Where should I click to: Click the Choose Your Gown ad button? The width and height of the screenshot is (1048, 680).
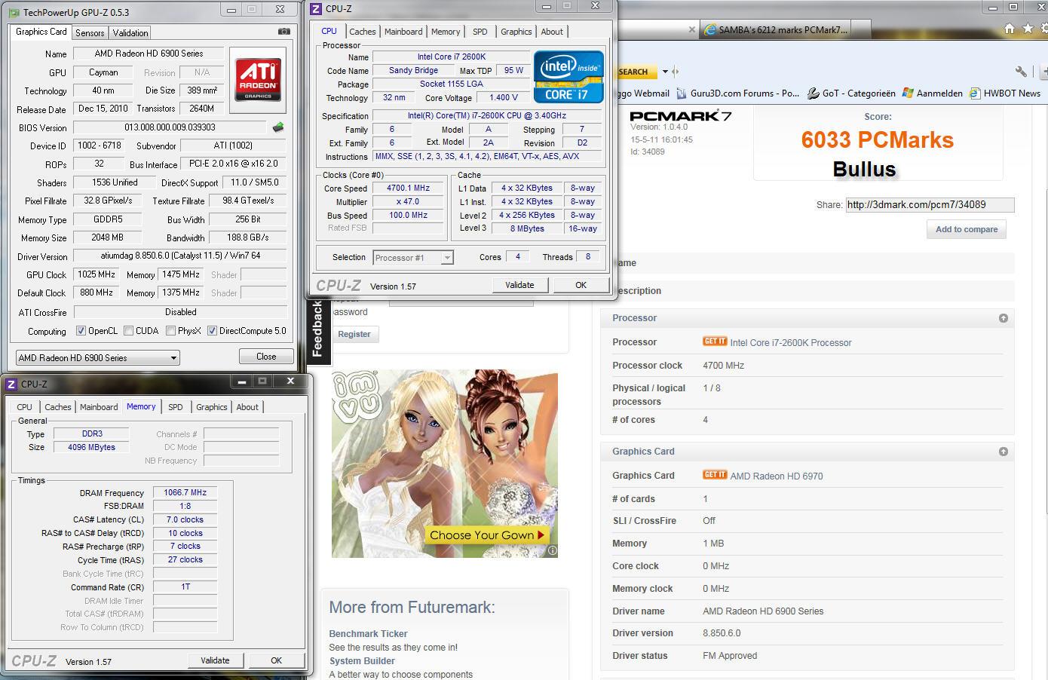point(486,535)
